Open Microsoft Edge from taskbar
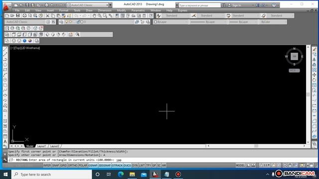Viewport: 319px width, 179px height. click(121, 175)
